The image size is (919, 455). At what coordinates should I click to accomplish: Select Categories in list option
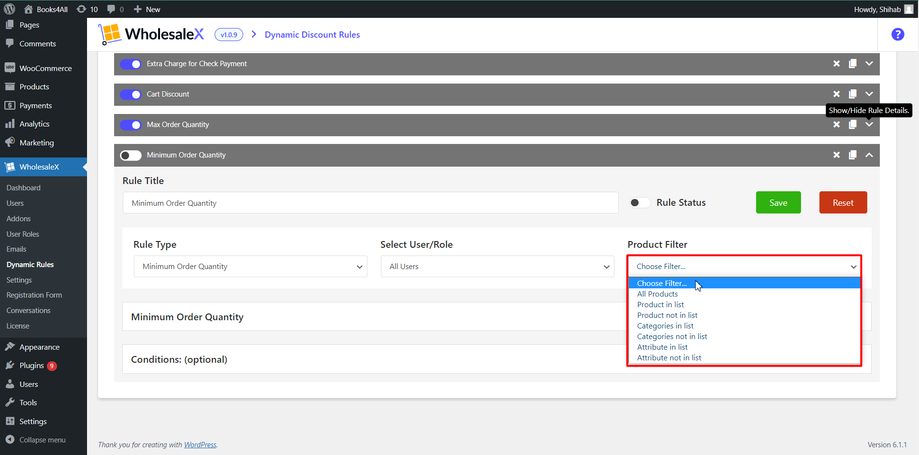[744, 326]
